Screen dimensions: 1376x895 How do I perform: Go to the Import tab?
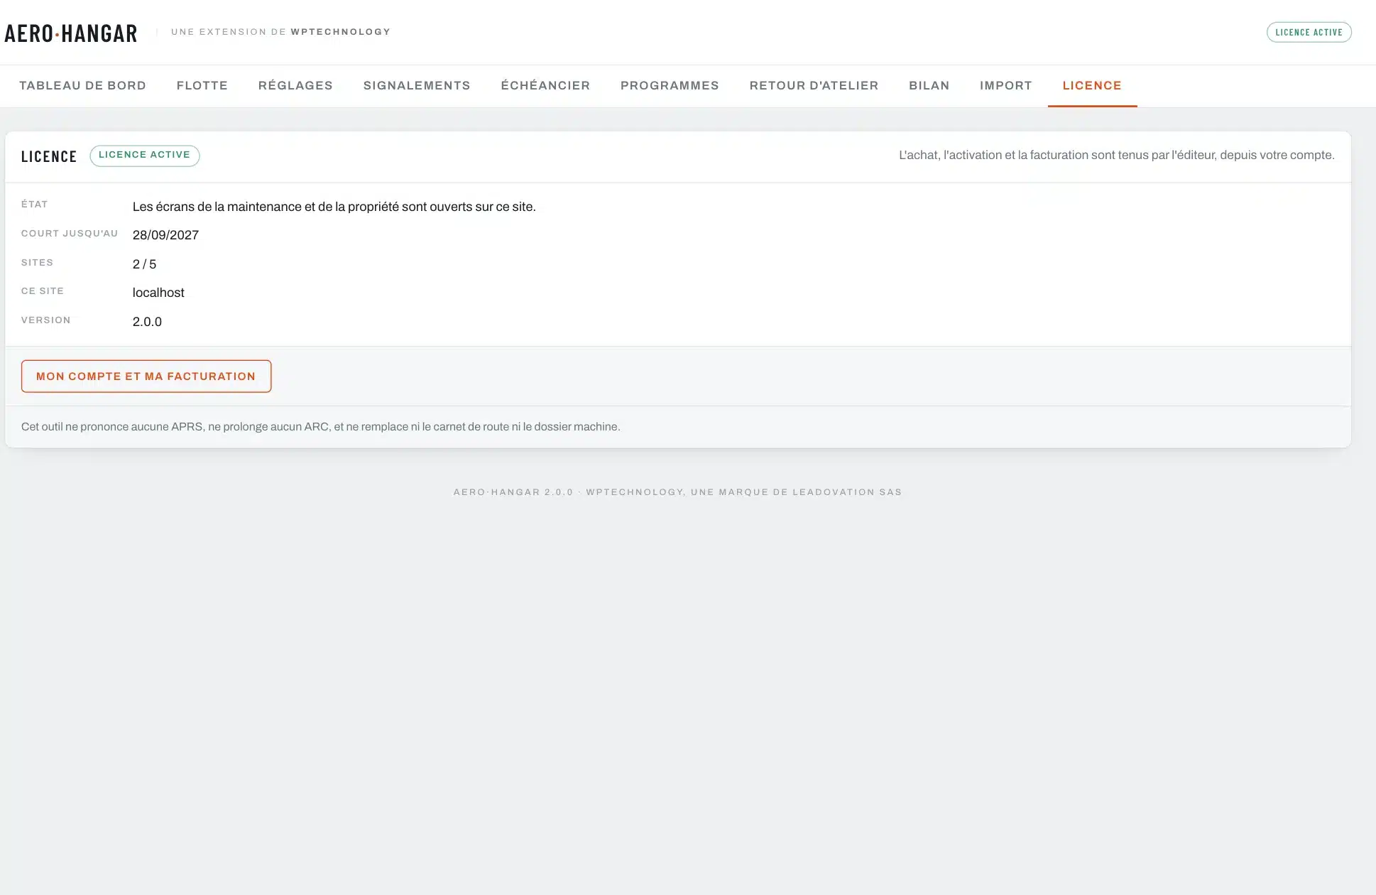tap(1005, 86)
